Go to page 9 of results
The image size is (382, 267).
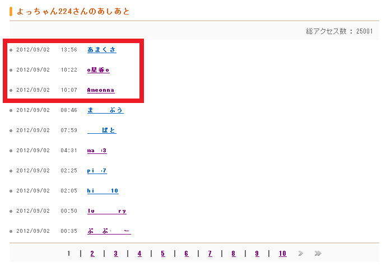click(x=257, y=254)
